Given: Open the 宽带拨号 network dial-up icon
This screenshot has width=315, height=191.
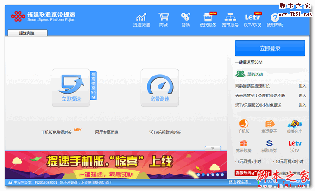Looking at the screenshot, I should [x=230, y=20].
